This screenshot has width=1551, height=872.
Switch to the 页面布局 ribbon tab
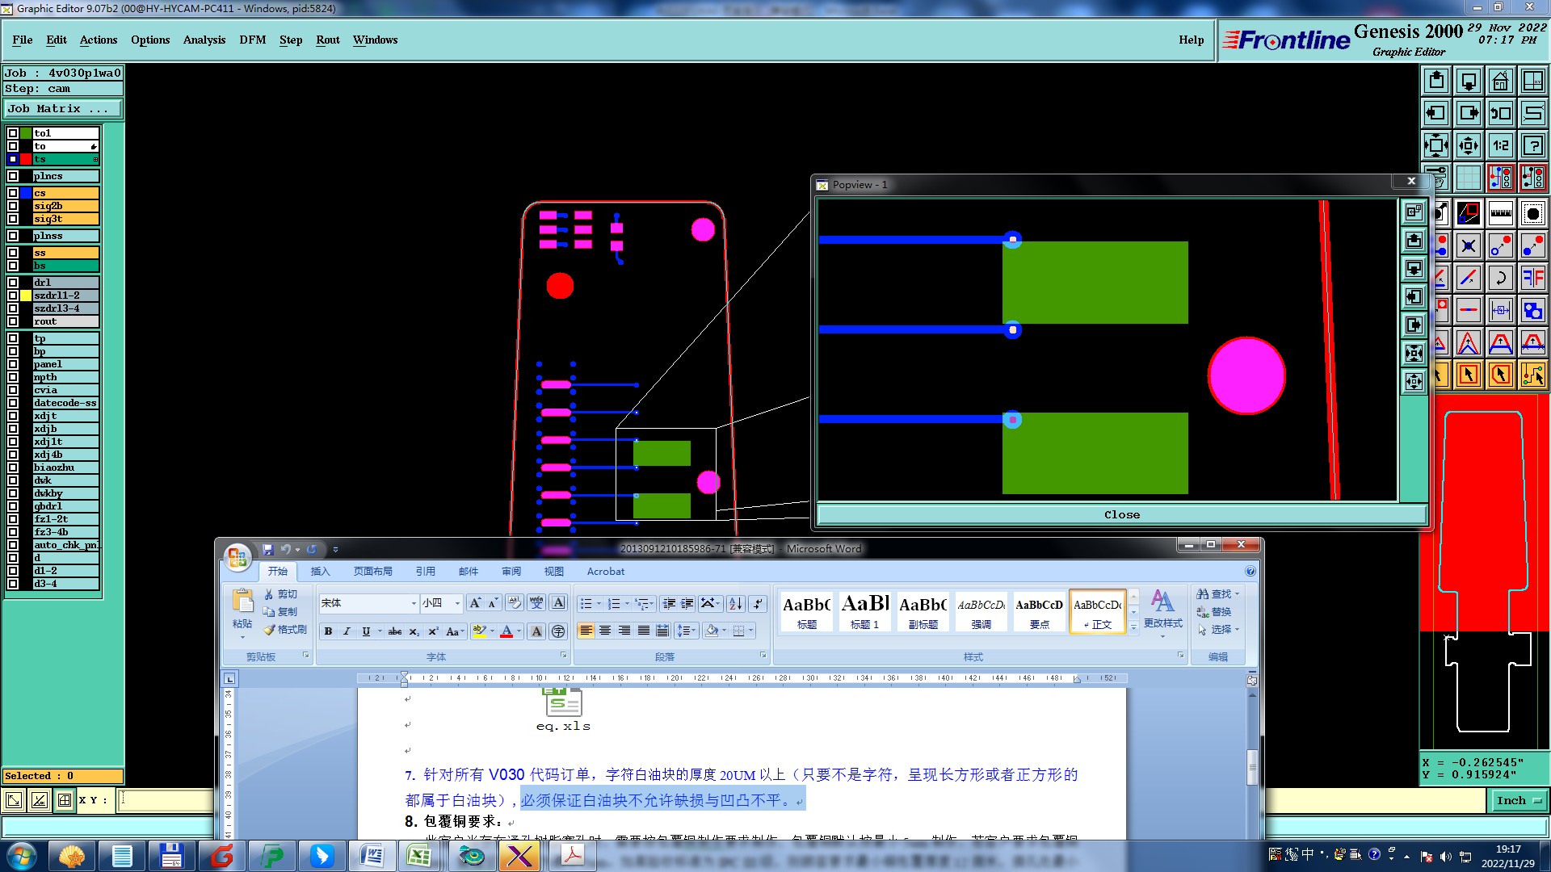click(x=372, y=571)
